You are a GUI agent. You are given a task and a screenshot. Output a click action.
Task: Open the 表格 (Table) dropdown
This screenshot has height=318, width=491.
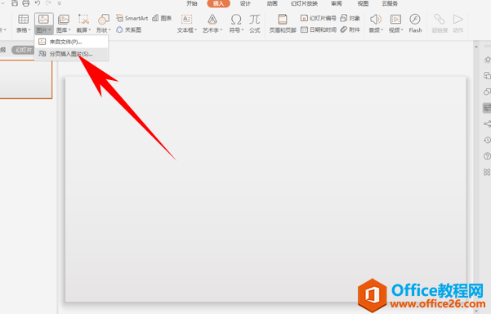coord(24,30)
